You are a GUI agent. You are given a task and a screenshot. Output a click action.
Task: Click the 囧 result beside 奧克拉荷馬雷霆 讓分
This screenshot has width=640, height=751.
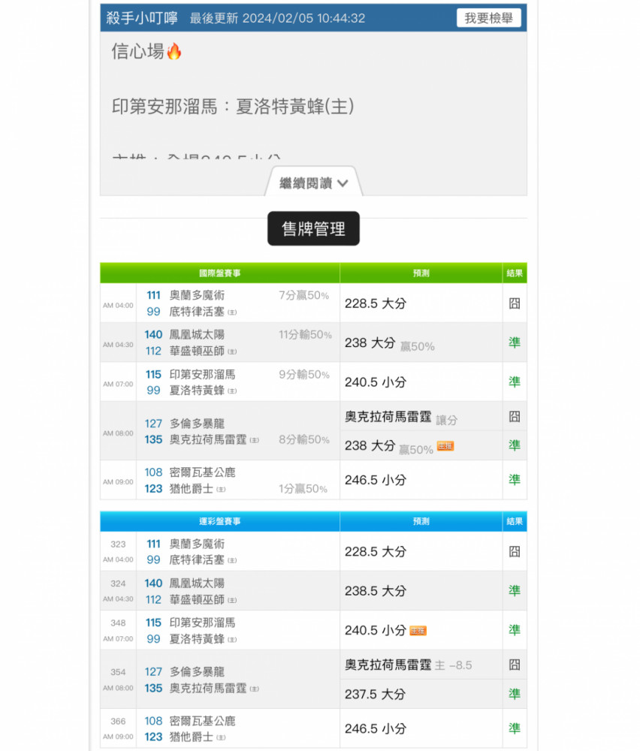coord(514,416)
